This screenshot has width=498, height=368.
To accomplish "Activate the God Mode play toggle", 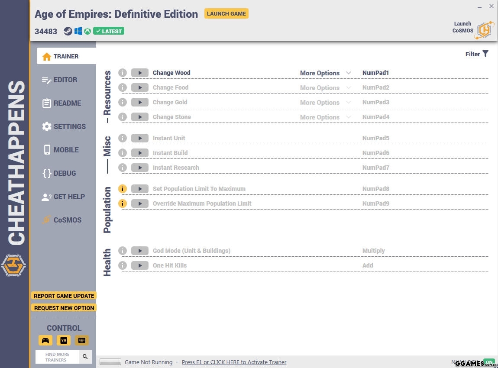I will coord(139,251).
